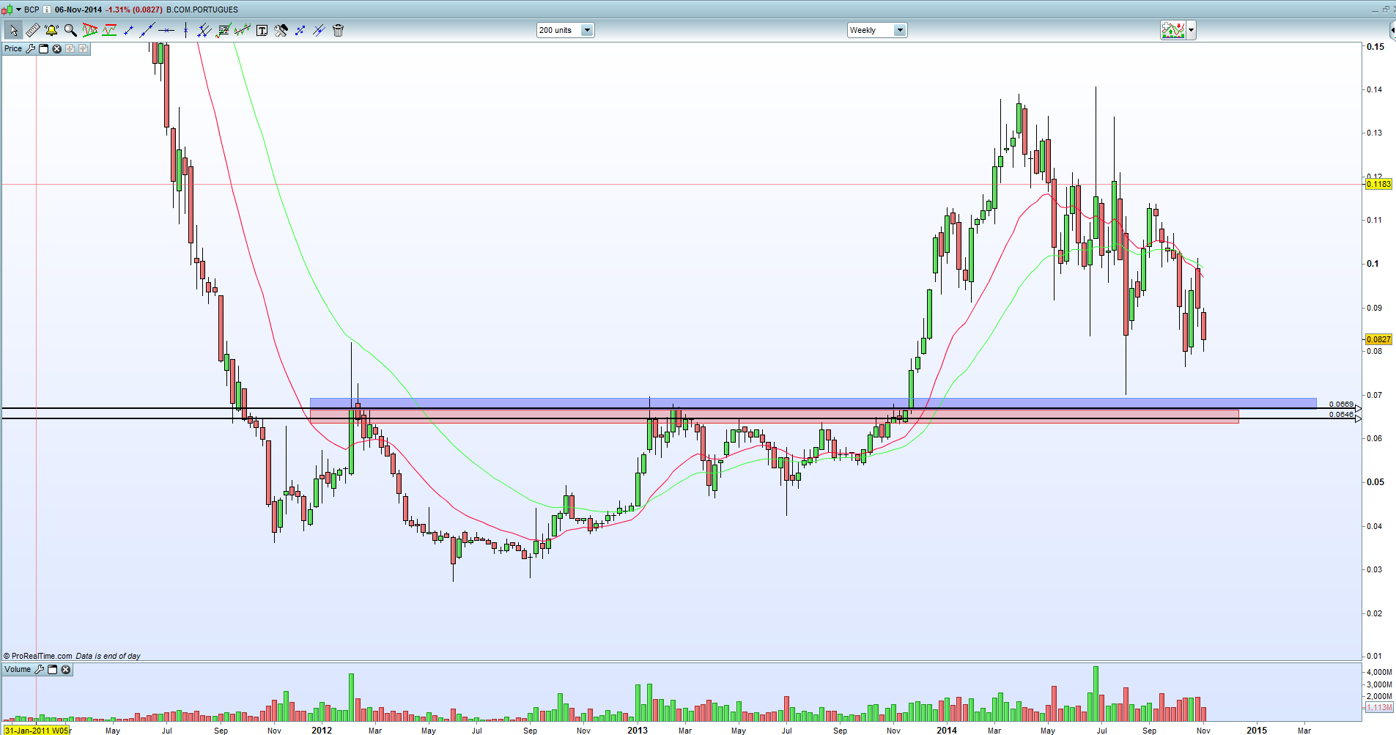Click the trash can delete objects icon
The image size is (1396, 735).
(x=338, y=30)
